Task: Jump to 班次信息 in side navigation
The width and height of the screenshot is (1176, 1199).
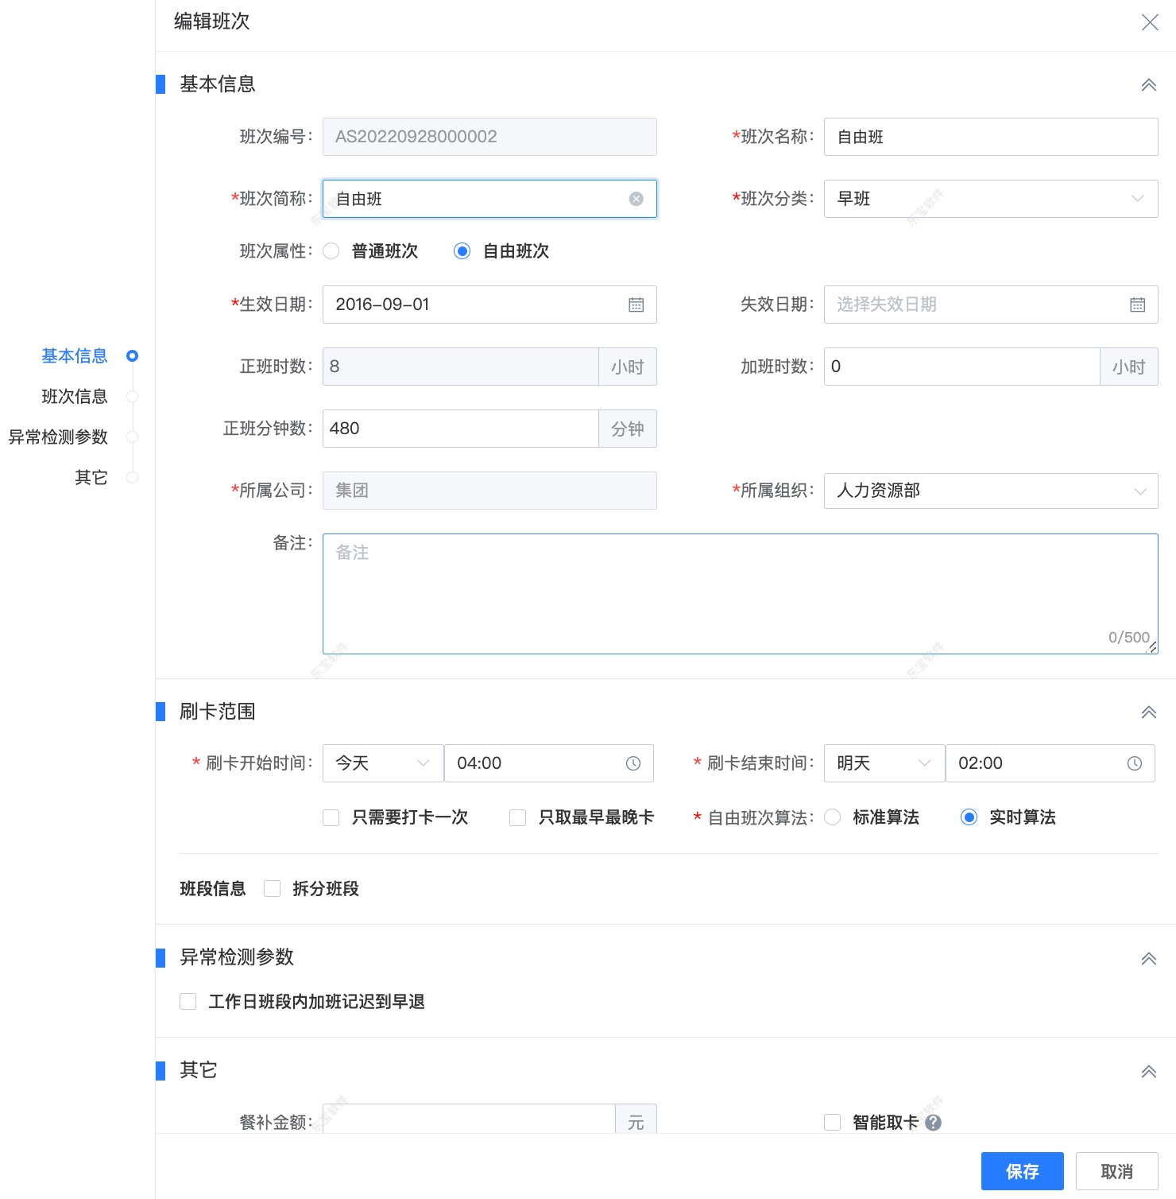Action: [x=75, y=397]
